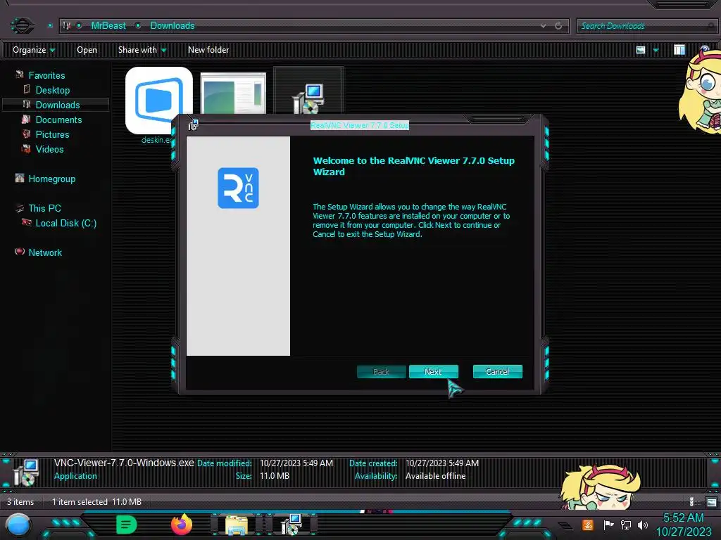This screenshot has height=540, width=721.
Task: Click the Network icon in the sidebar
Action: tap(19, 251)
